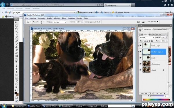Open the Filtro menu
Image resolution: width=174 pixels, height=108 pixels.
(x=64, y=18)
